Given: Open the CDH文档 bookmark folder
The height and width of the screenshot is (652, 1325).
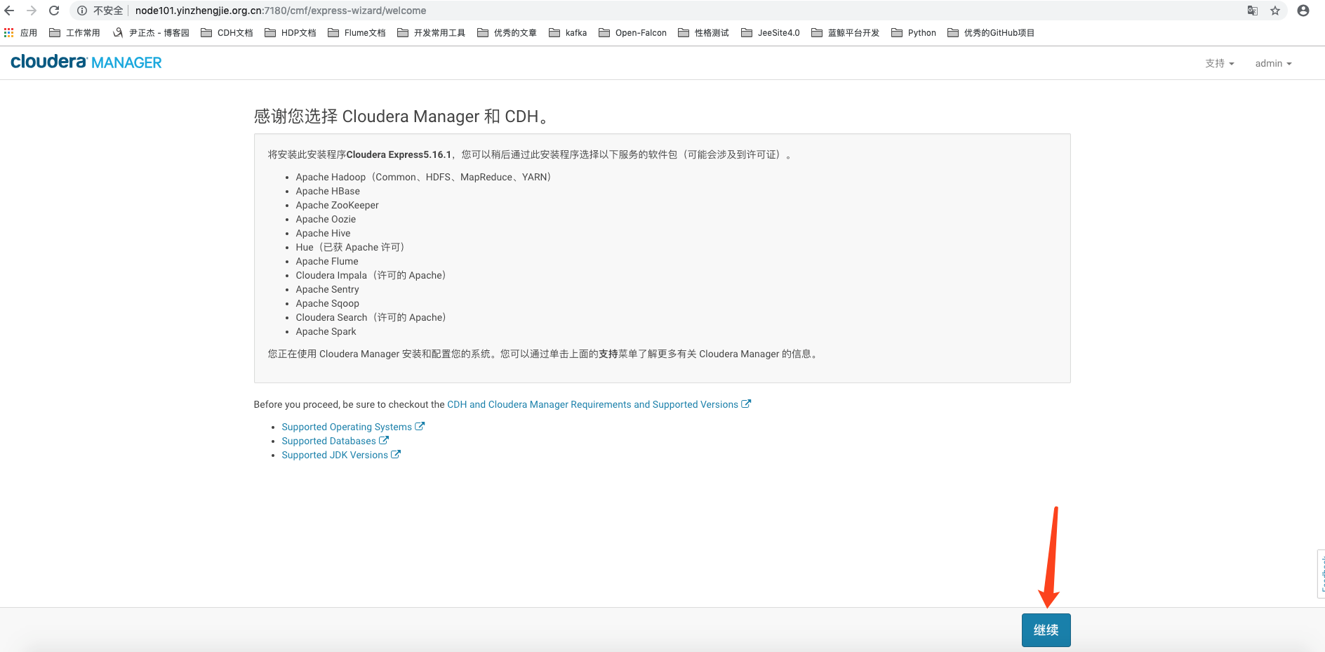Looking at the screenshot, I should (227, 33).
